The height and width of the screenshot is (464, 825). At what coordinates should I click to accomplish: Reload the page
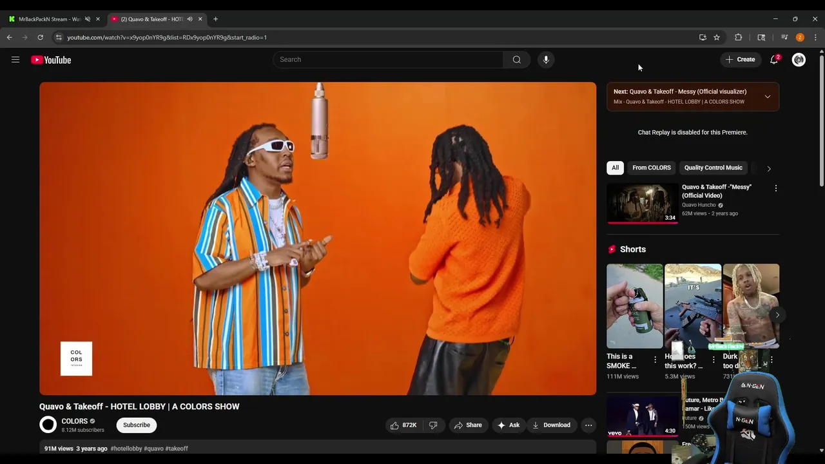[x=40, y=37]
